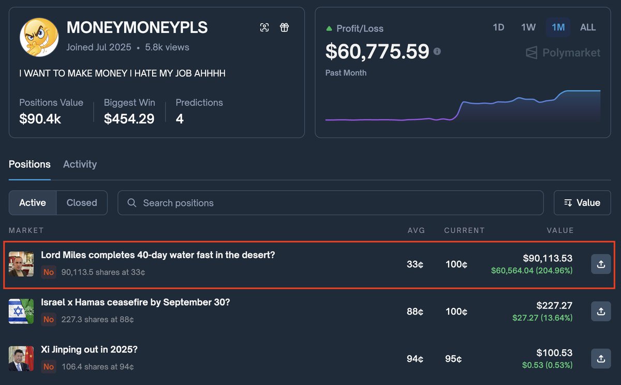Share the Israel x Hamas ceasefire position
The height and width of the screenshot is (385, 621).
point(601,312)
